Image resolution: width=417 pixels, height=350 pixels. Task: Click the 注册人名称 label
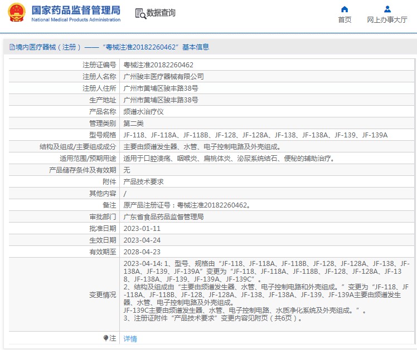tap(99, 77)
